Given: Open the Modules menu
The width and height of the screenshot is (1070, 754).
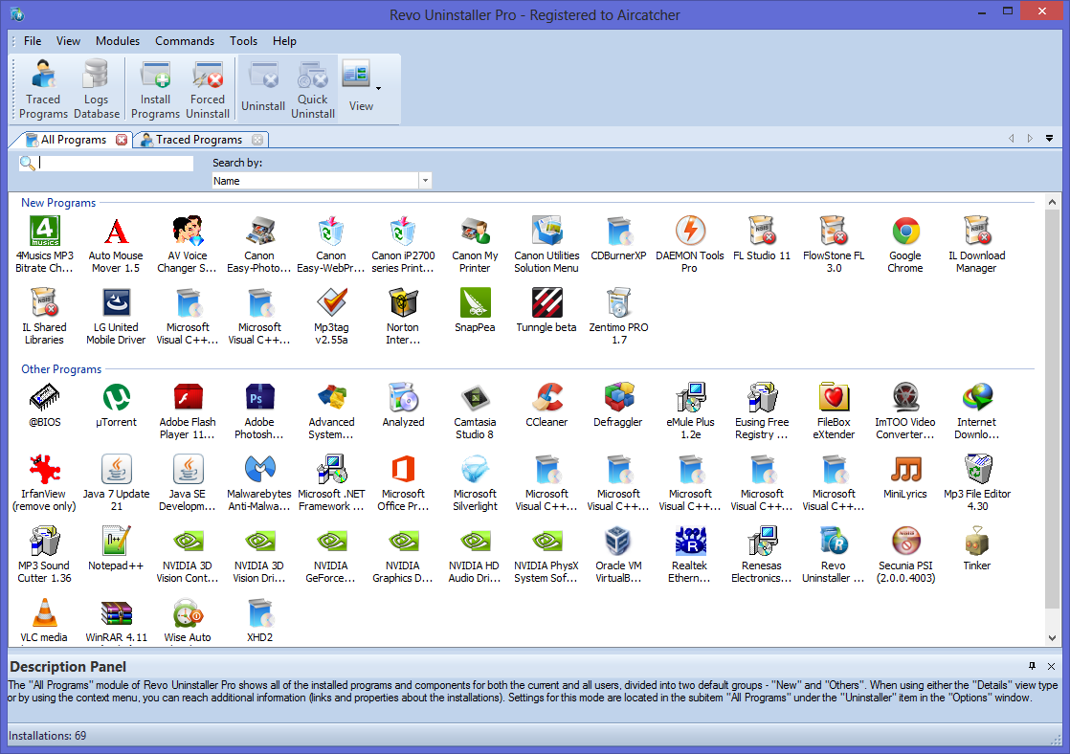Looking at the screenshot, I should coord(118,41).
